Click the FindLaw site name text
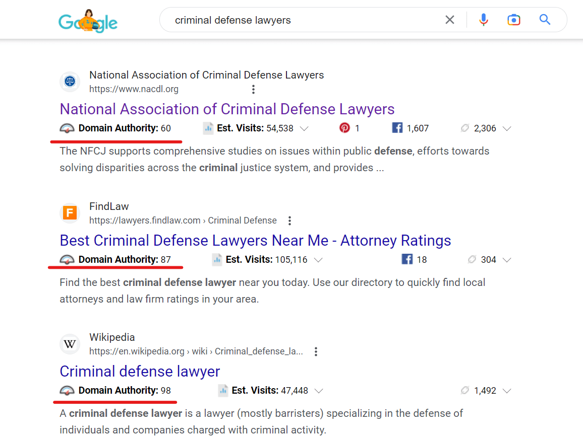The height and width of the screenshot is (440, 583). (x=109, y=206)
